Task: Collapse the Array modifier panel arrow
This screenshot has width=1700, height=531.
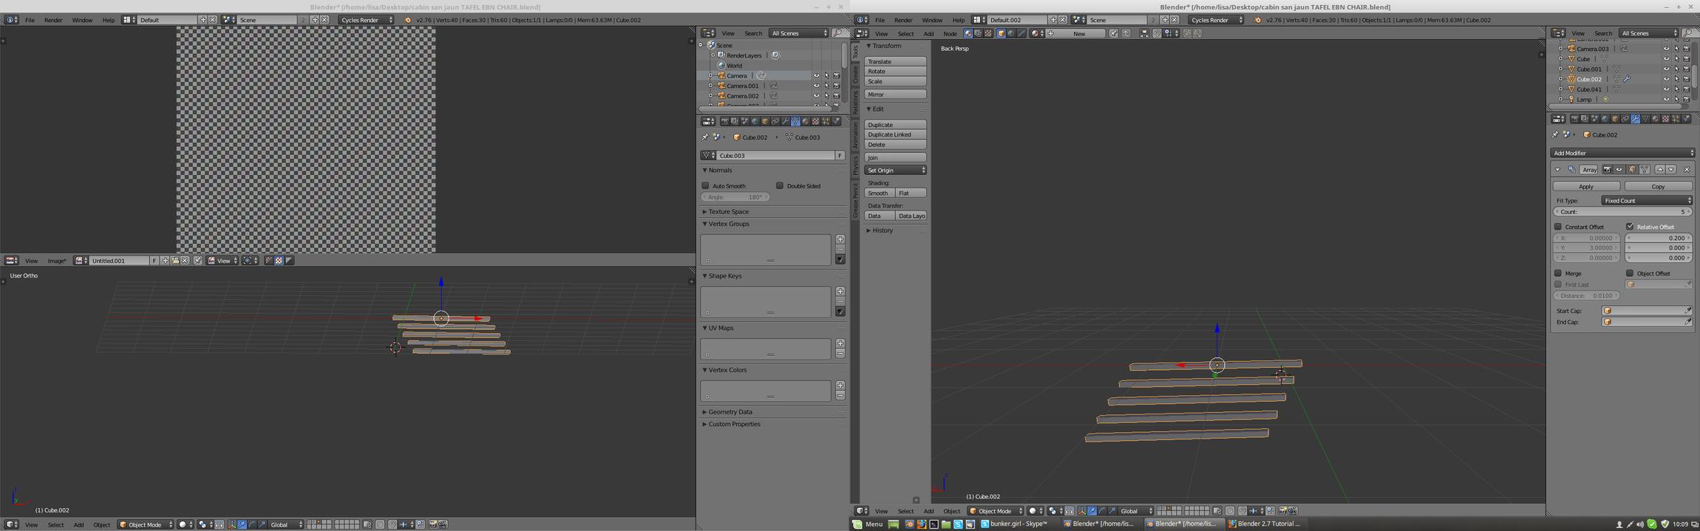Action: 1557,169
